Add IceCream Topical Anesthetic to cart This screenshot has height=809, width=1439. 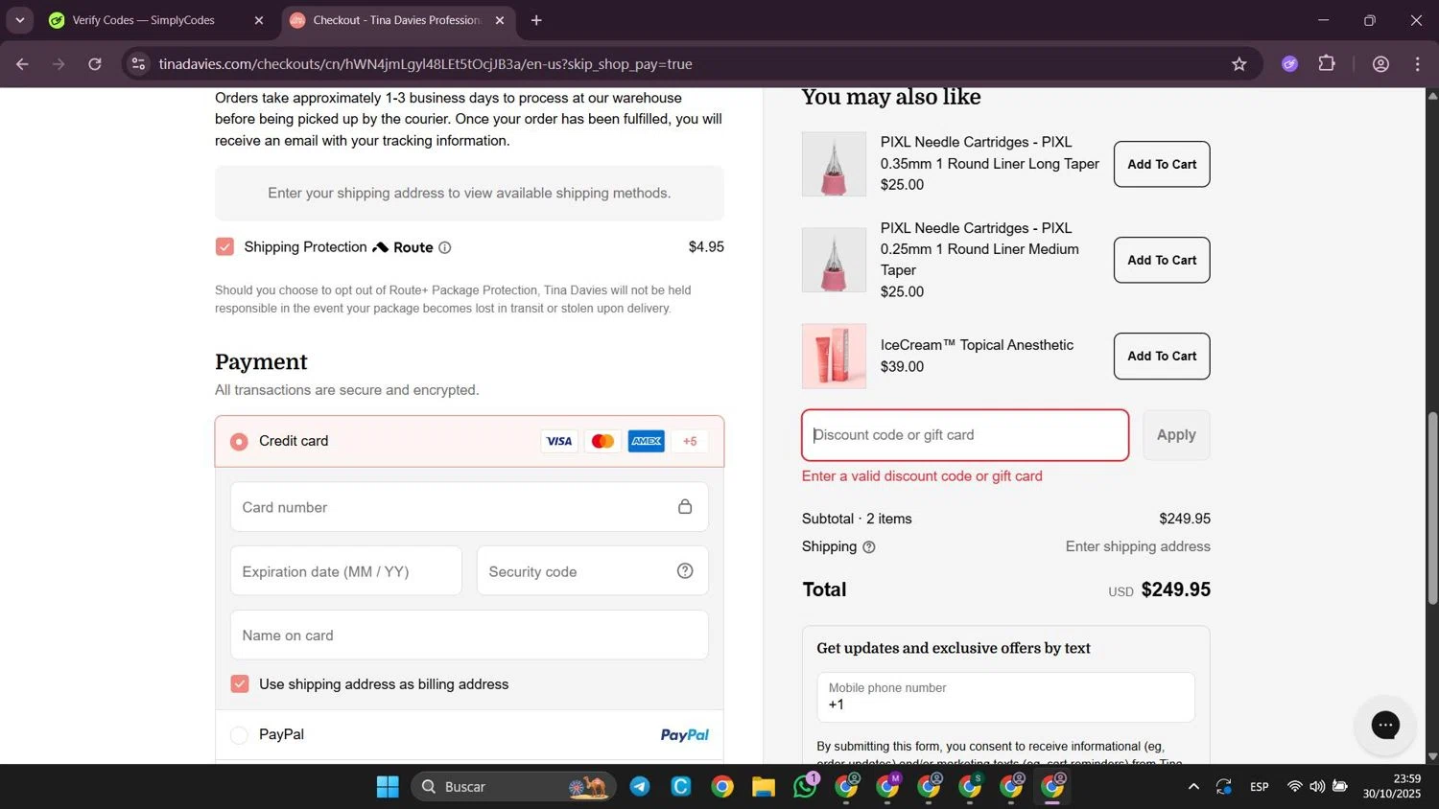click(x=1162, y=356)
